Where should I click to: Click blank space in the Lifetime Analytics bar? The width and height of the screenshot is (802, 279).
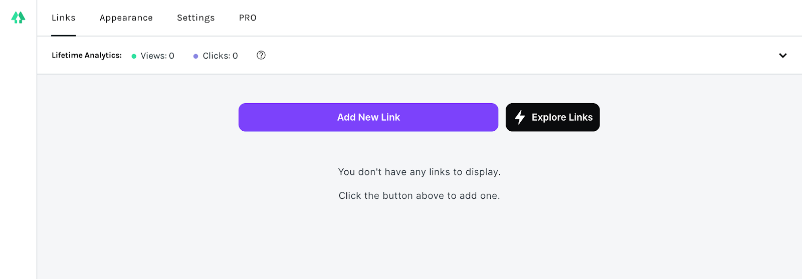coord(501,55)
